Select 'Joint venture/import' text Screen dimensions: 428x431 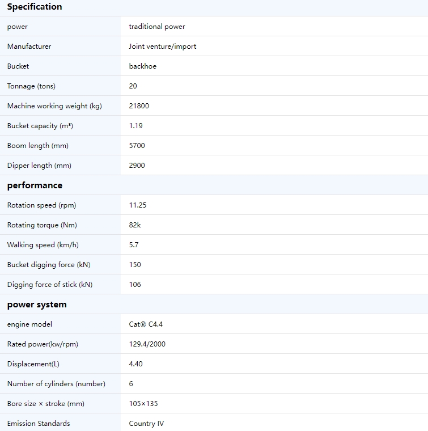tap(163, 47)
